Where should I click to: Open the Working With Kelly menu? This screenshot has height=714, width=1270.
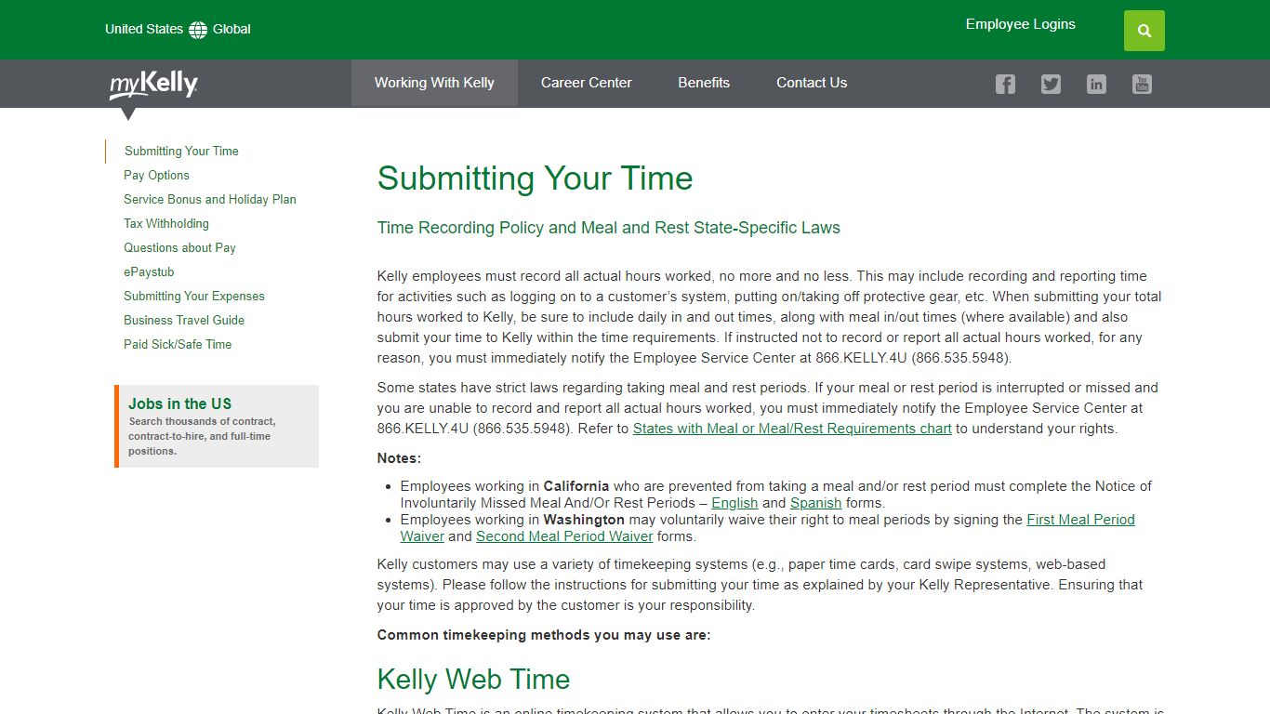pos(434,83)
